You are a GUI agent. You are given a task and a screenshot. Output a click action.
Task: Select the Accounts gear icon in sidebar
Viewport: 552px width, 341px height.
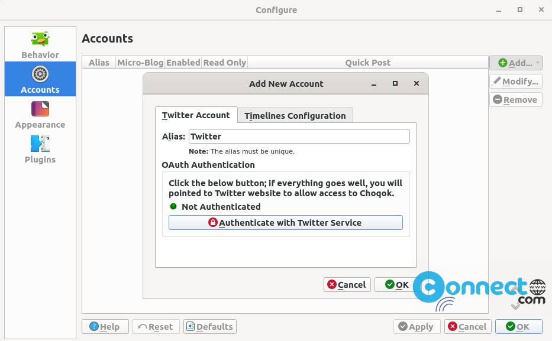tap(40, 74)
